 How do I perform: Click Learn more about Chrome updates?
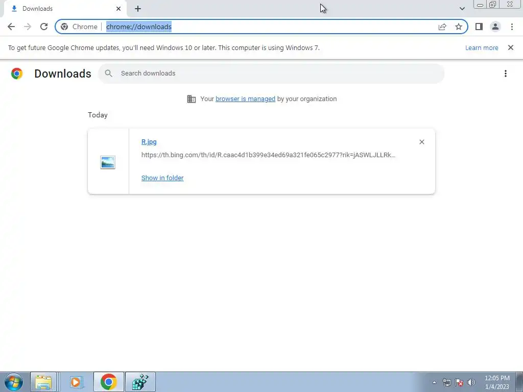482,47
